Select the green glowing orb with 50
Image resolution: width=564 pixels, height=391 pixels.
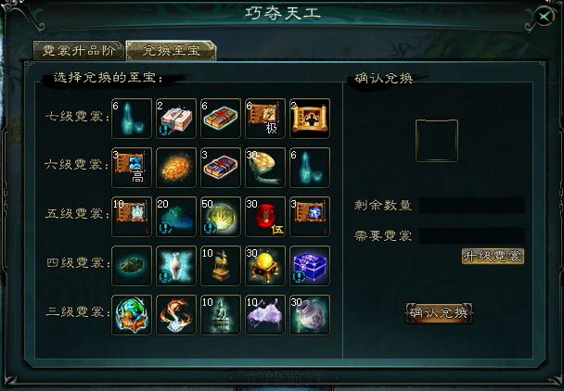coord(221,217)
